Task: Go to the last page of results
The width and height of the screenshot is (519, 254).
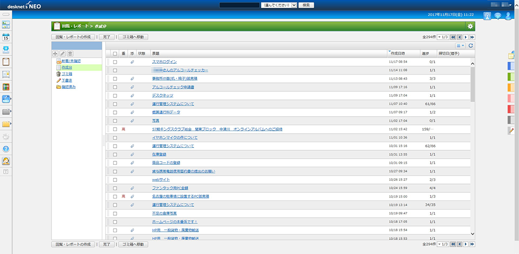Action: pyautogui.click(x=472, y=37)
